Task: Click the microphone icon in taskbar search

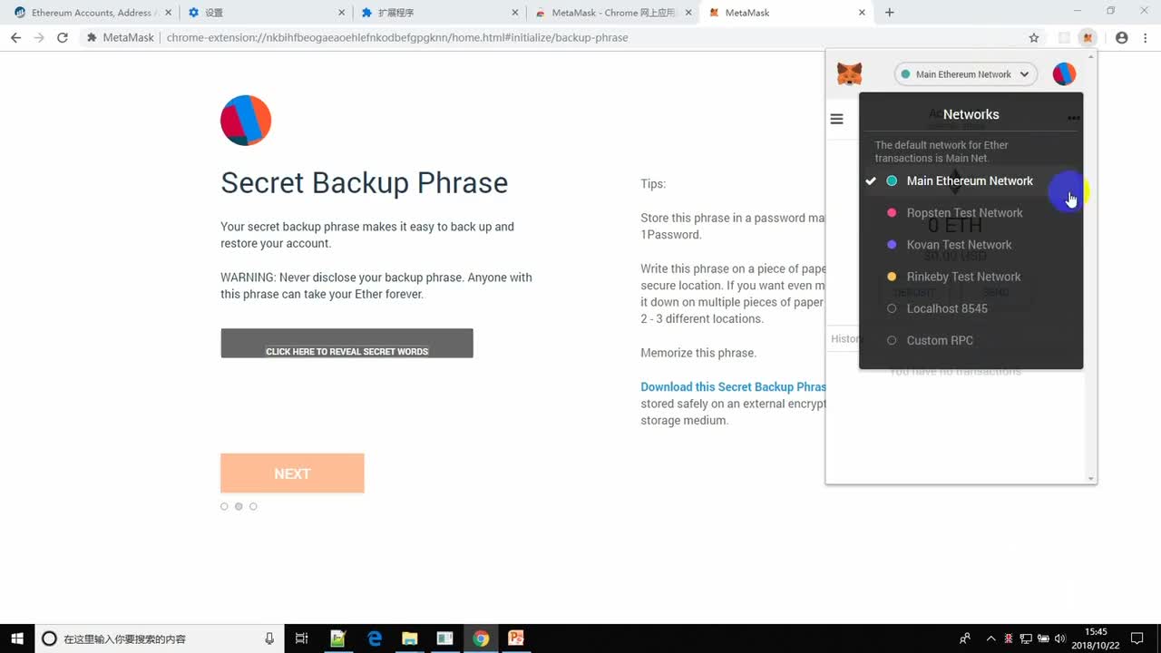Action: tap(269, 638)
